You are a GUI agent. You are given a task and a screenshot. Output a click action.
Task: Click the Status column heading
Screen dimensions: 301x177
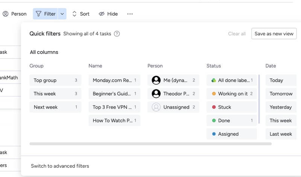(x=214, y=66)
